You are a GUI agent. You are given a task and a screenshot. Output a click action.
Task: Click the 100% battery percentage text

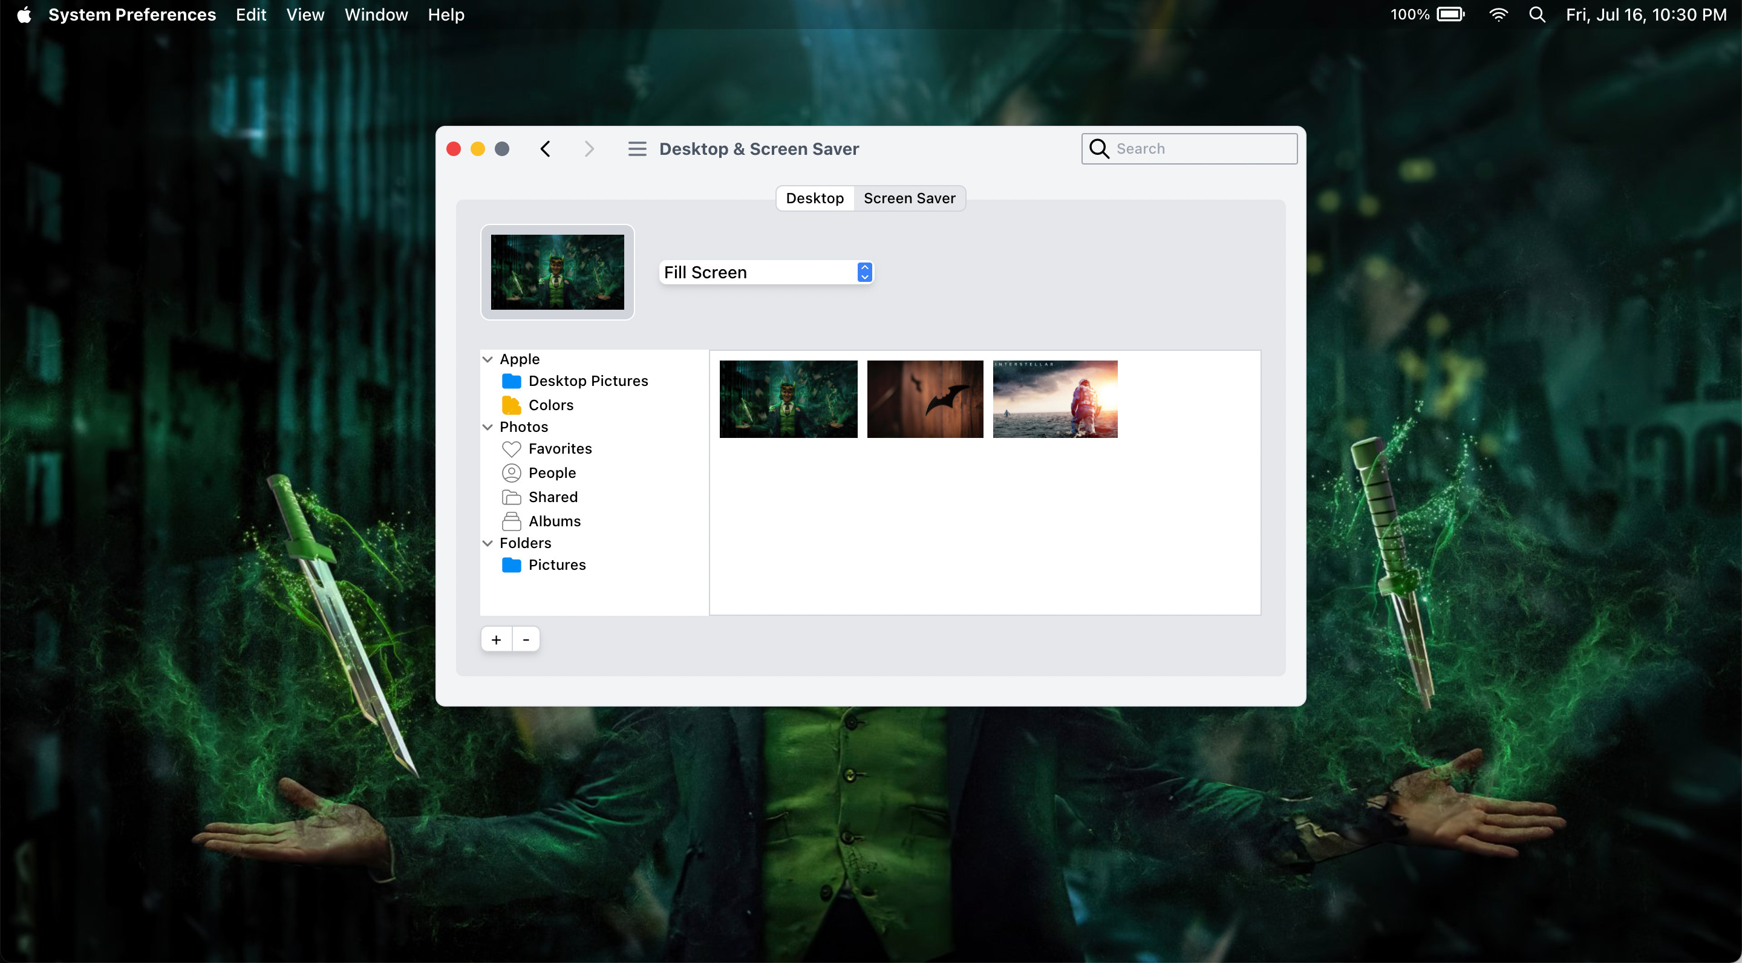point(1409,14)
